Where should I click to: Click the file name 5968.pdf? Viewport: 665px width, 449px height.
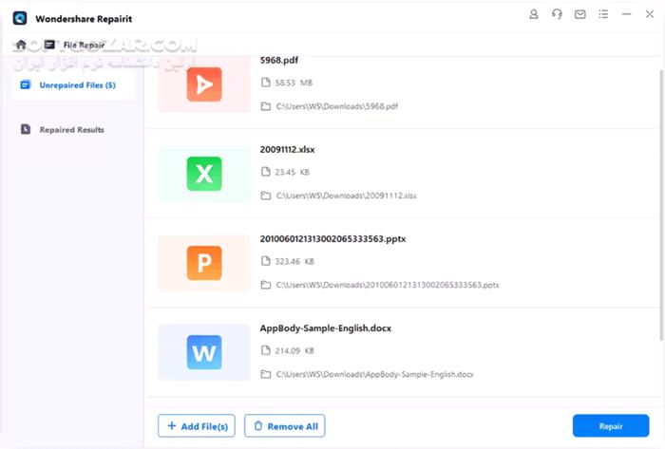click(x=279, y=60)
